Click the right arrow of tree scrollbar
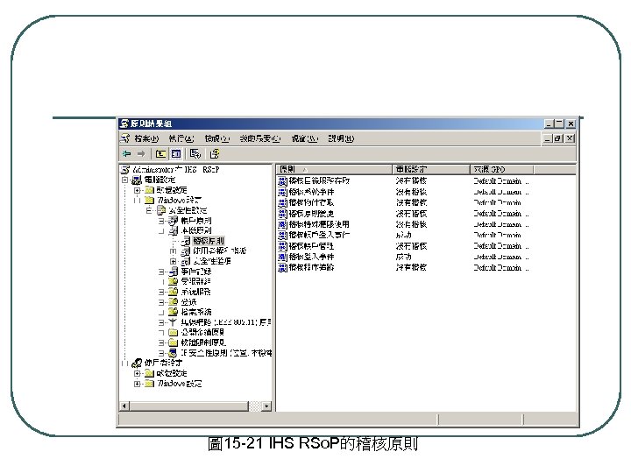 (266, 406)
